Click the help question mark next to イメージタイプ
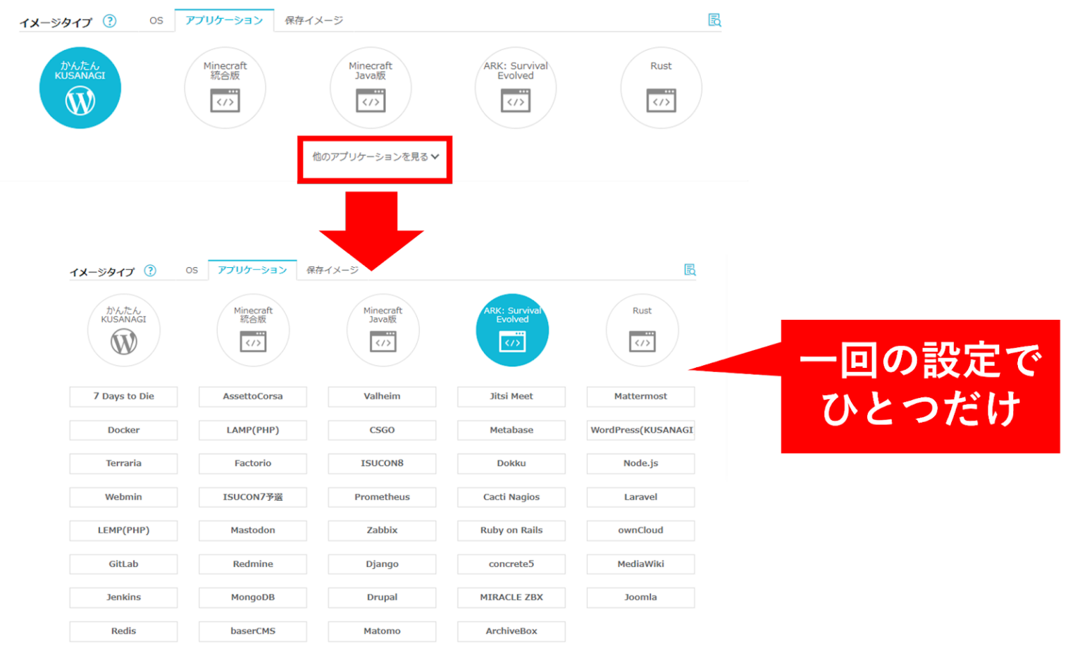The width and height of the screenshot is (1068, 651). pyautogui.click(x=109, y=22)
